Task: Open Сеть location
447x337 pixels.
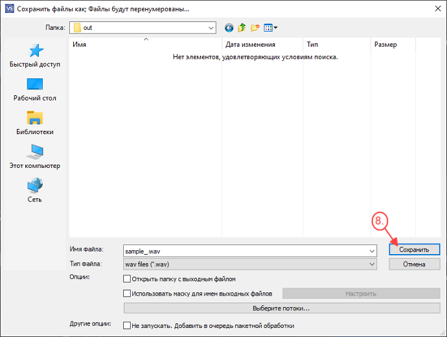Action: click(35, 191)
